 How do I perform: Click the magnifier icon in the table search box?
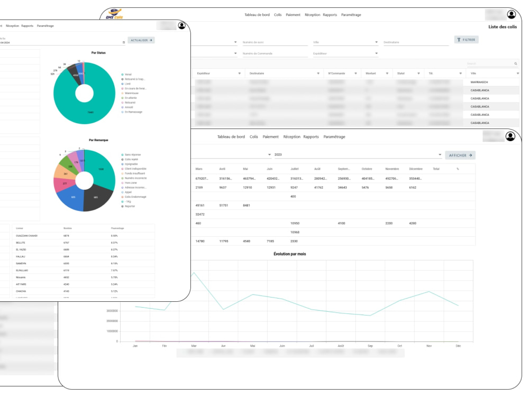click(515, 63)
